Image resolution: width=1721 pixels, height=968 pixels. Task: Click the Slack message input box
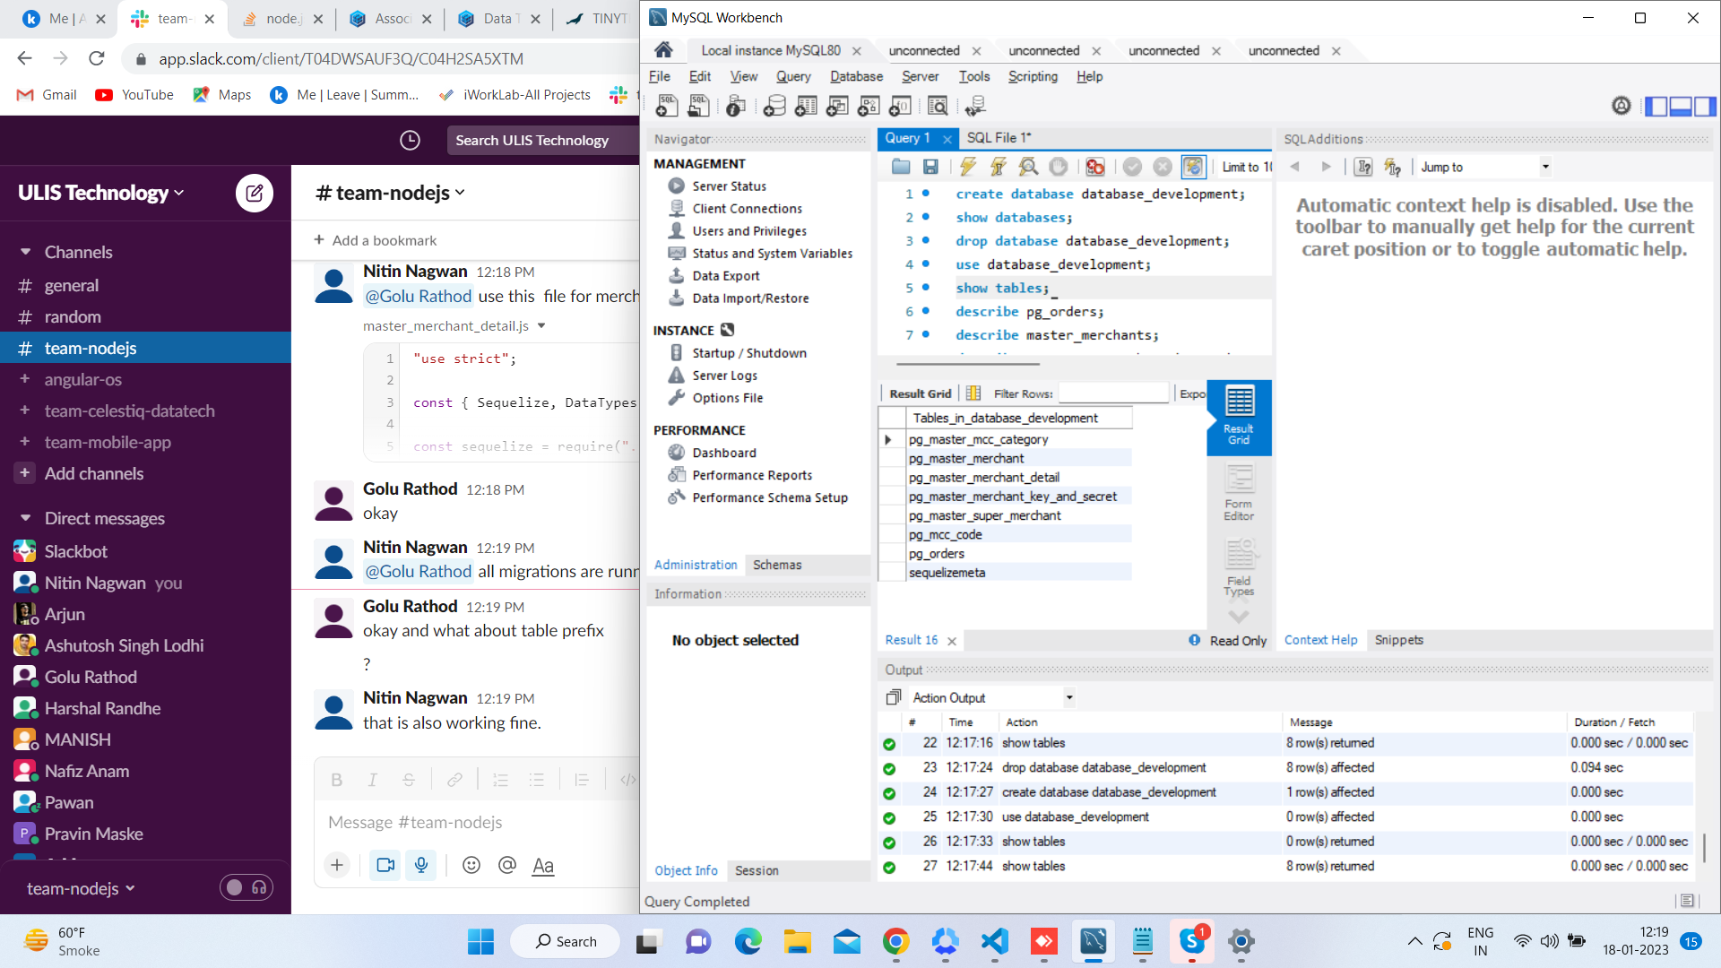(x=476, y=822)
